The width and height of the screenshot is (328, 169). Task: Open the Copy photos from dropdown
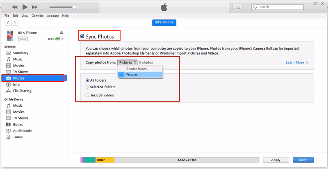127,62
